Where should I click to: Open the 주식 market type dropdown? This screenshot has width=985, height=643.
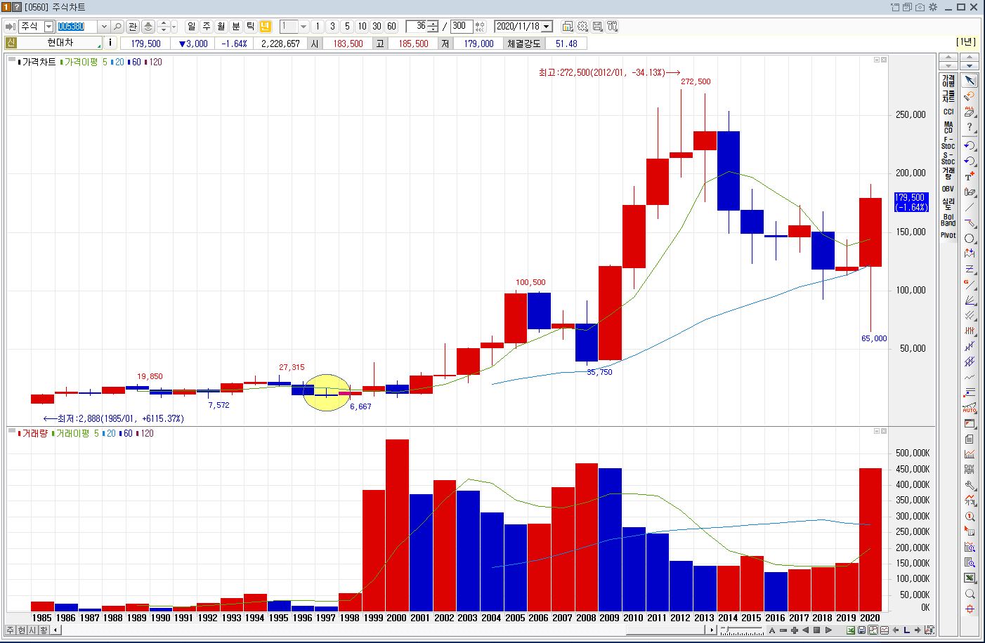coord(48,27)
